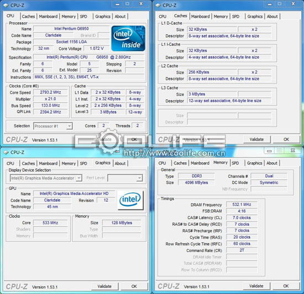Click CPU-Z title icon of the CPU-tab window
Screen dimensions: 304x294
click(6, 5)
